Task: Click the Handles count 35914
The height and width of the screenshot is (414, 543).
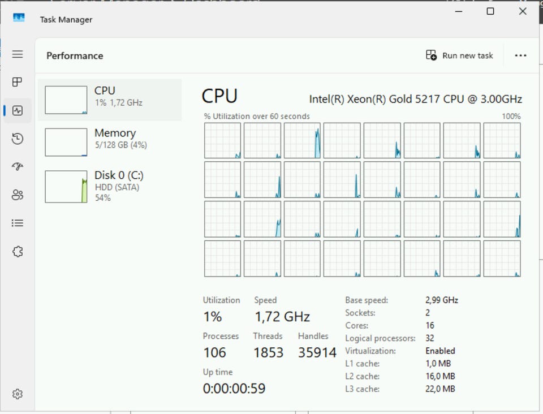Action: click(x=317, y=352)
